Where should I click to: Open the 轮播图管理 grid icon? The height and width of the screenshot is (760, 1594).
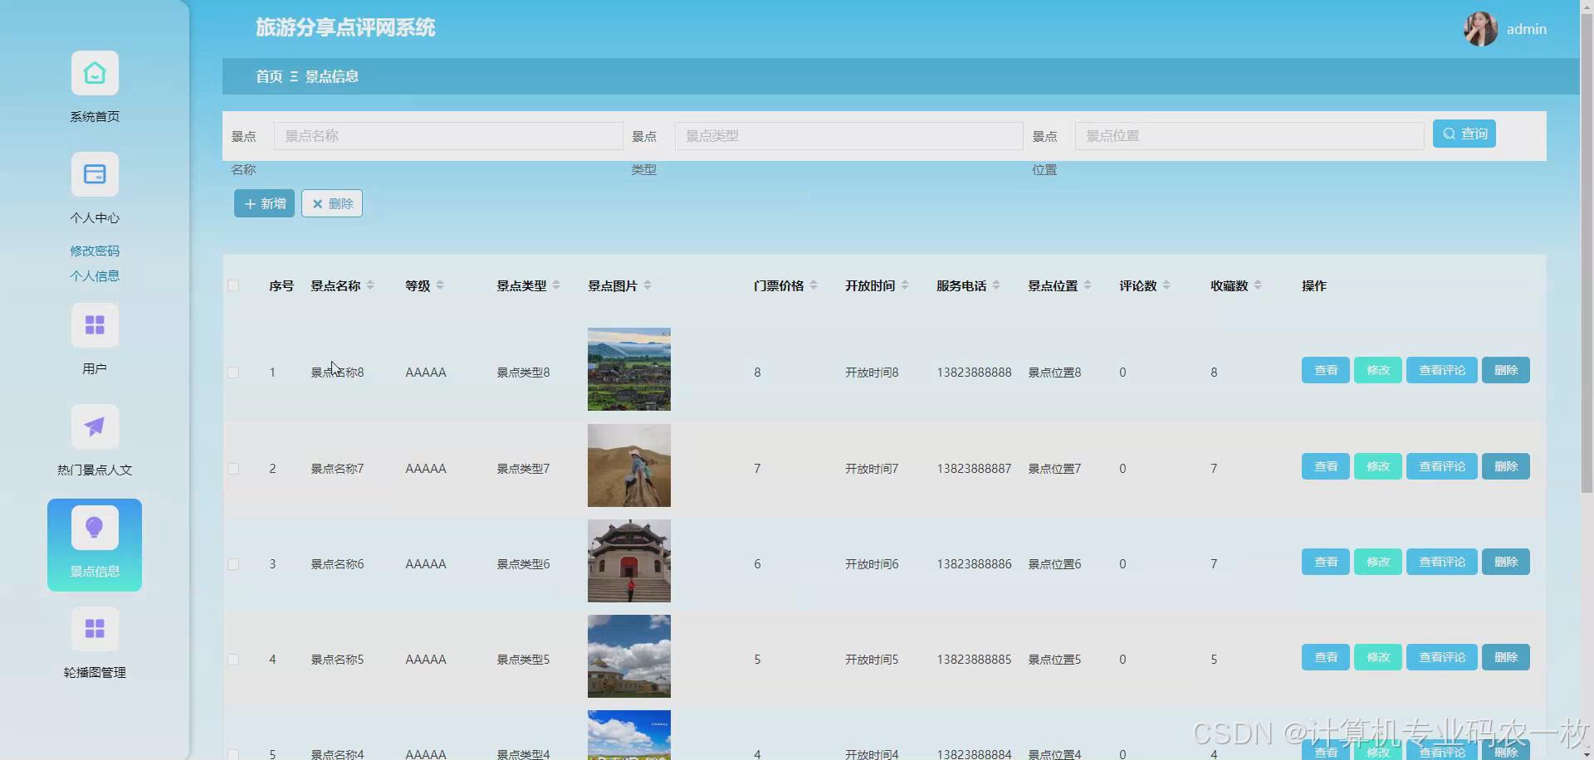point(95,629)
